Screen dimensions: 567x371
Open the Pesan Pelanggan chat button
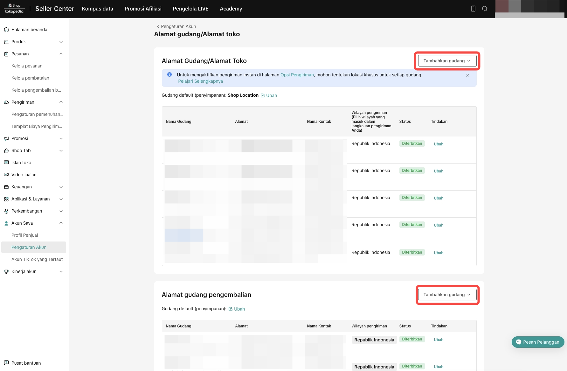[x=538, y=342]
